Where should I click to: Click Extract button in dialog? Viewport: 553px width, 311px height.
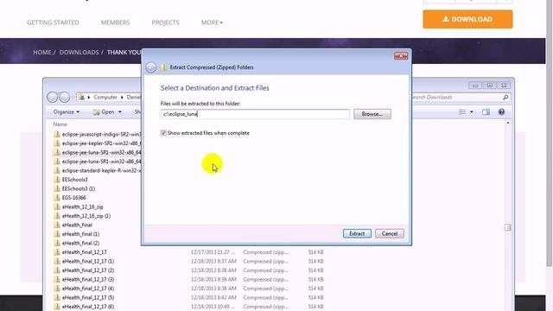[357, 233]
